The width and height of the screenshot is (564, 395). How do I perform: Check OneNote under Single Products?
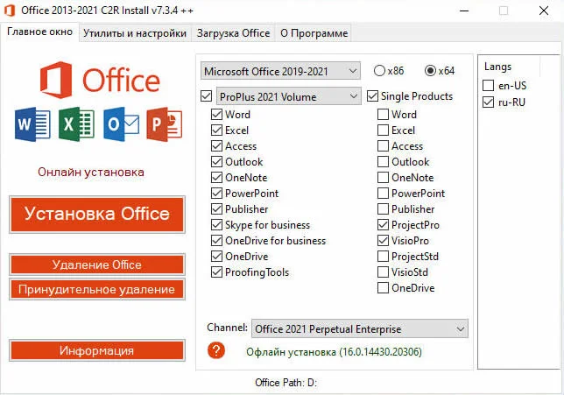tap(383, 177)
